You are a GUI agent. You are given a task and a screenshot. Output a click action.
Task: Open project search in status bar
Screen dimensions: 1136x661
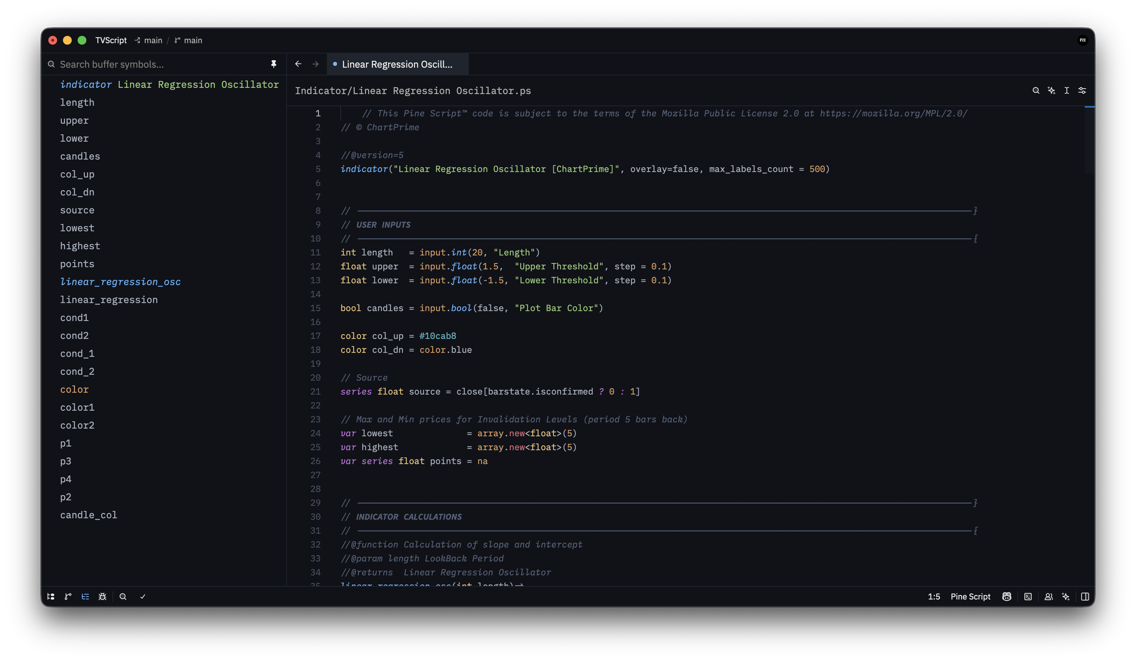tap(123, 597)
